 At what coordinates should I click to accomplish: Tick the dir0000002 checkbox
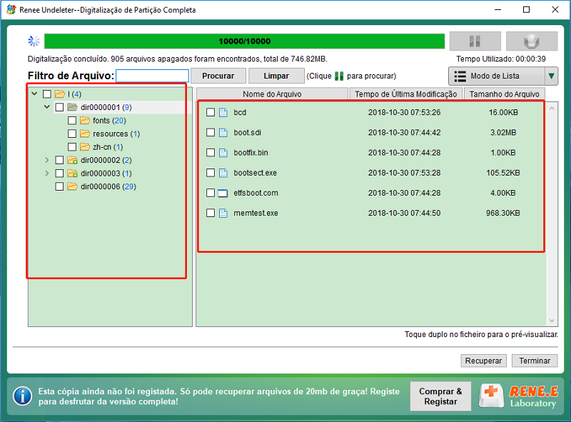pyautogui.click(x=59, y=160)
